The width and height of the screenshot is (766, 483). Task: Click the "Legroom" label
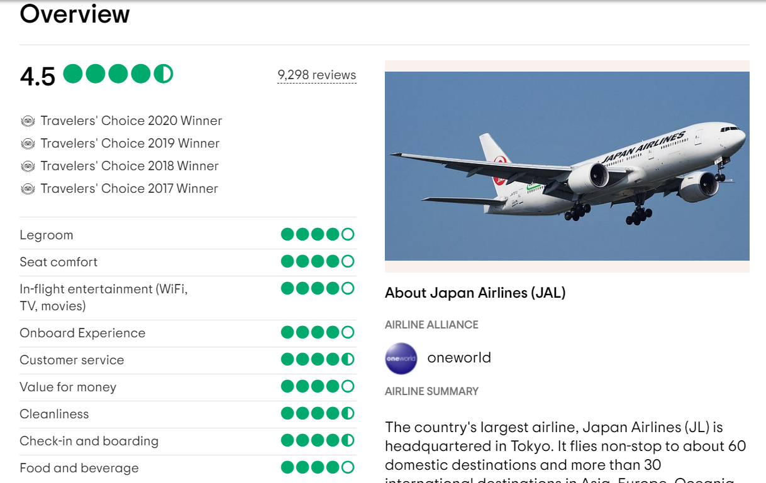47,236
